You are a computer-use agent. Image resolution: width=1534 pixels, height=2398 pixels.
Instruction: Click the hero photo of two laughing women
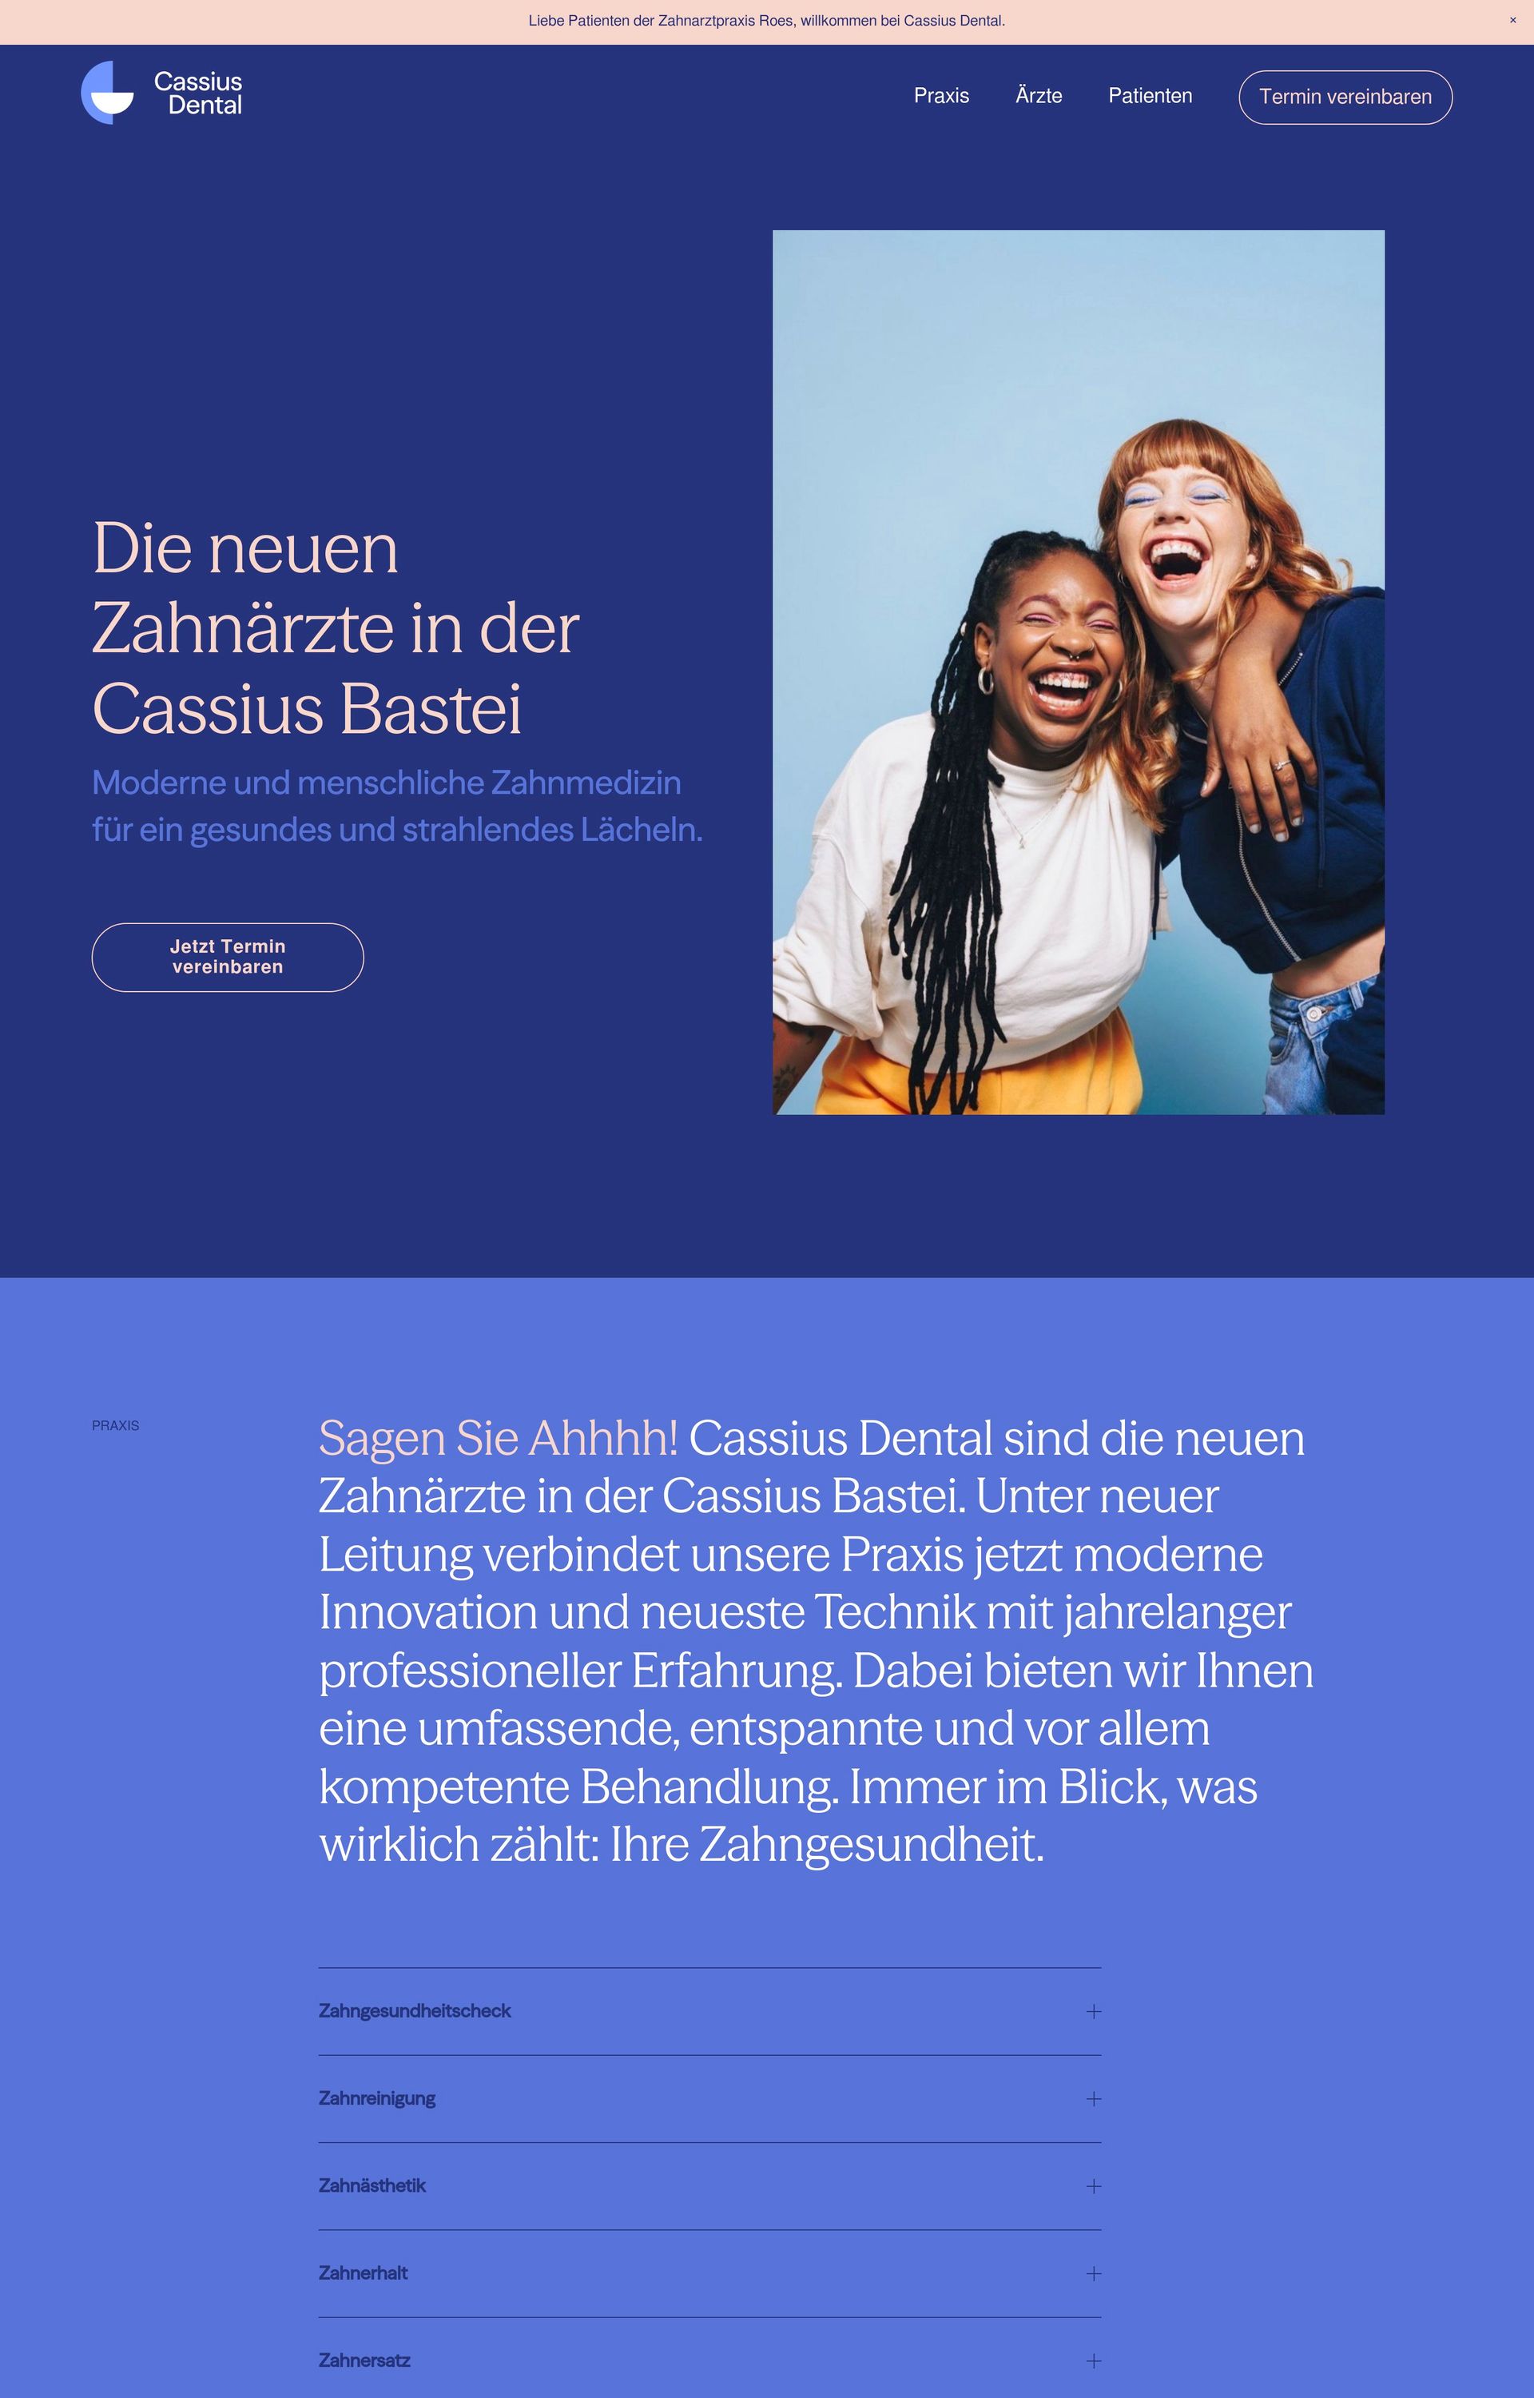click(1078, 672)
